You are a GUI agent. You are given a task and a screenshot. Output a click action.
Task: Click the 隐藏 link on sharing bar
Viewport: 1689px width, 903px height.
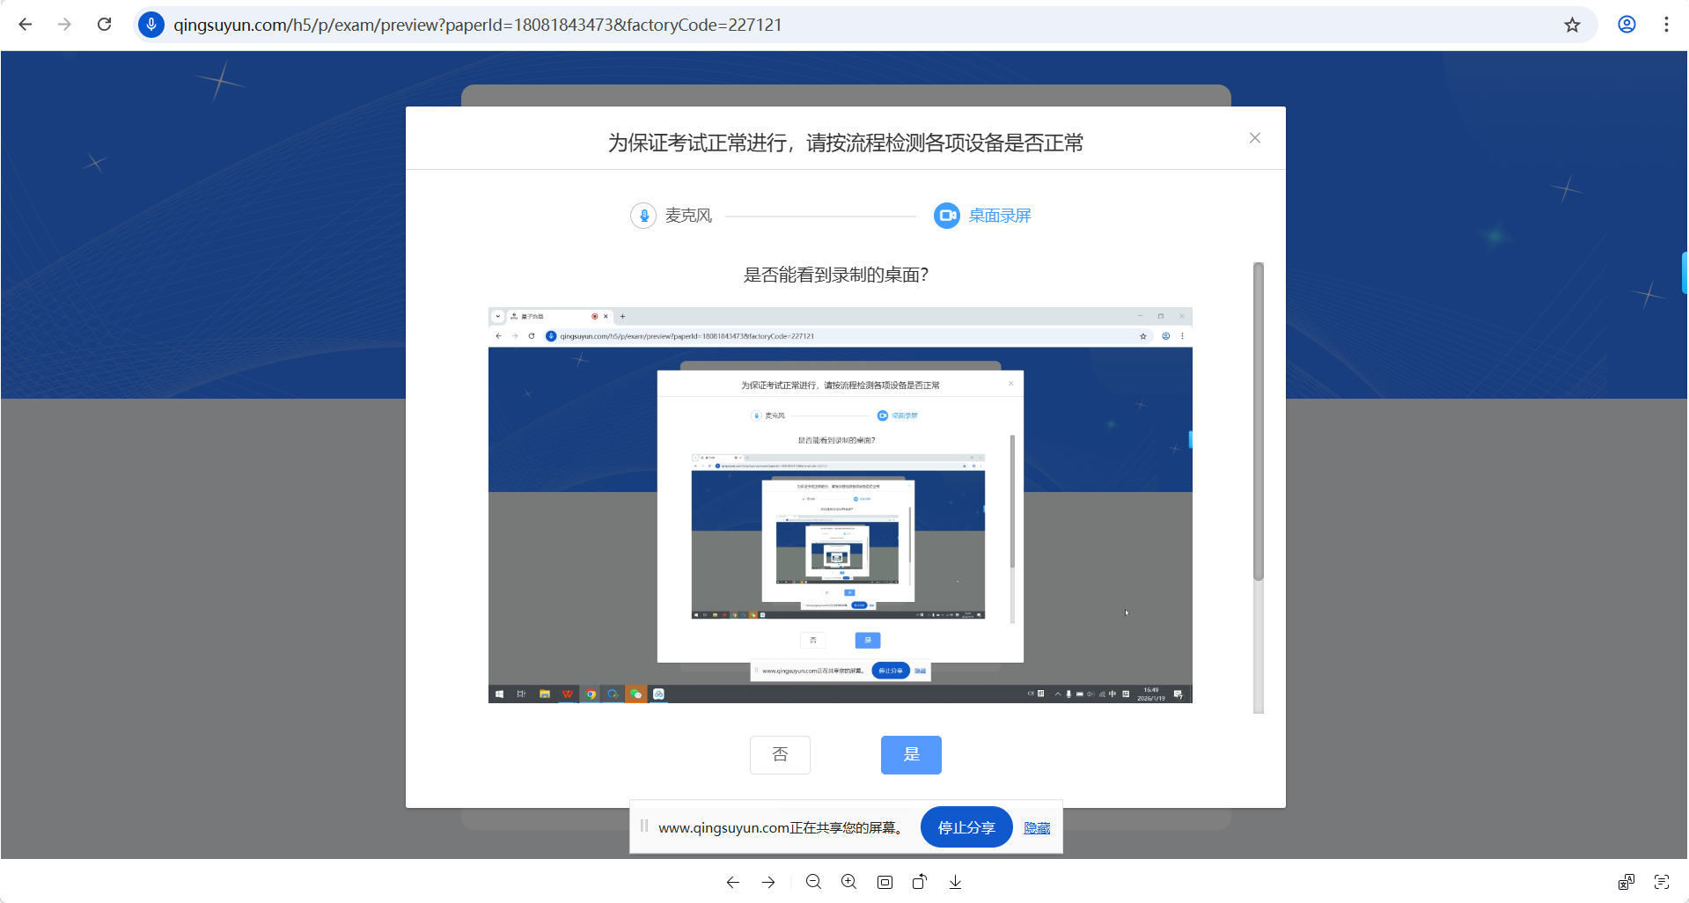pos(1037,828)
